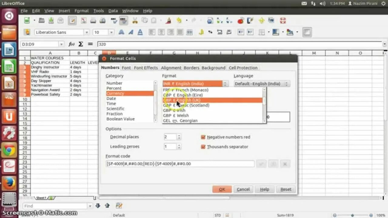Increase Decimal places with the stepper
The image size is (388, 218).
[x=179, y=135]
